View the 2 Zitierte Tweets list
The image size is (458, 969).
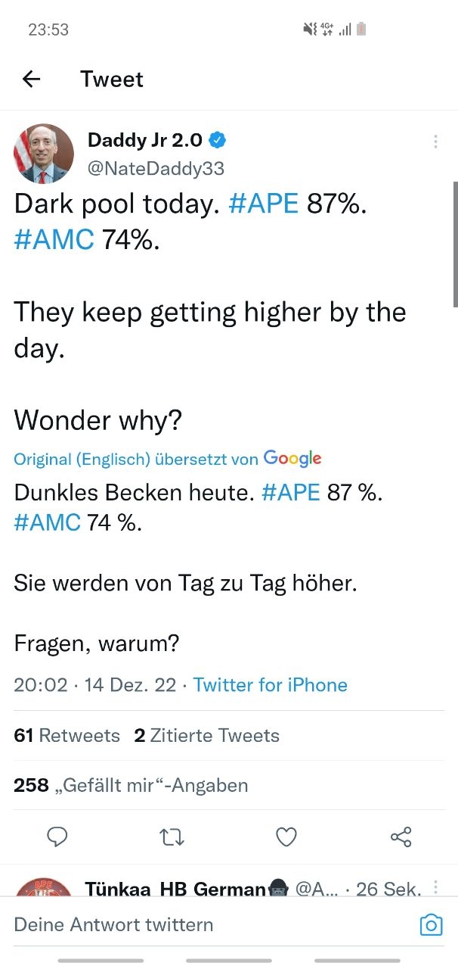click(206, 735)
